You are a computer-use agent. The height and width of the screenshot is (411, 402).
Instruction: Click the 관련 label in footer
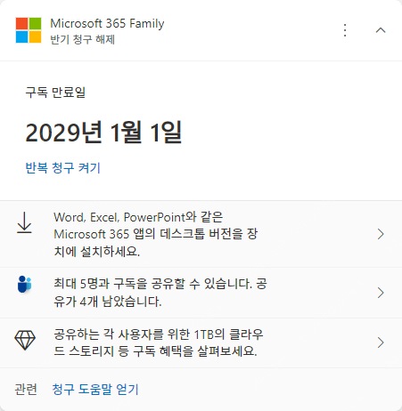coord(26,390)
